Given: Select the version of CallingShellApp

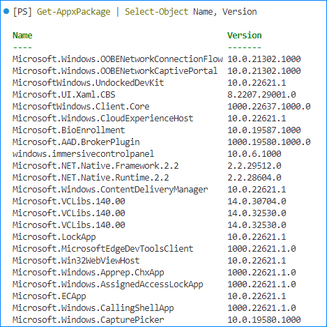Looking at the screenshot, I should click(x=261, y=308).
